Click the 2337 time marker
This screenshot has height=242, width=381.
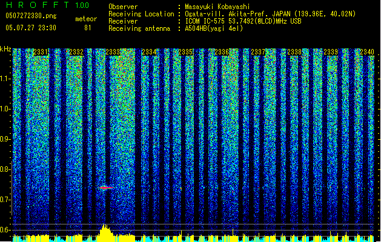[x=258, y=52]
